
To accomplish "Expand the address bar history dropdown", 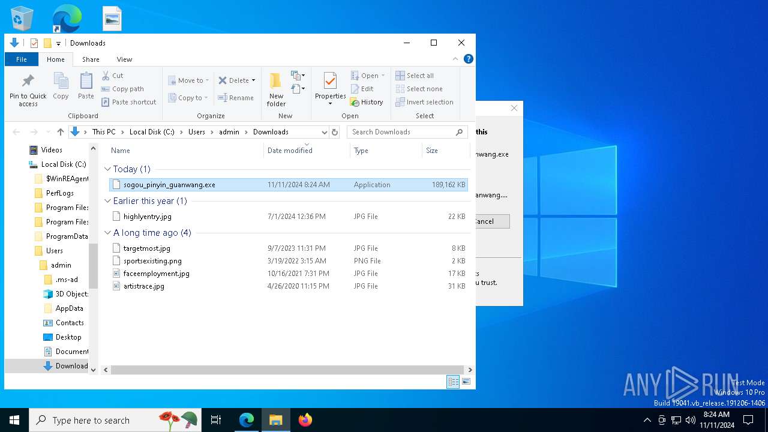I will click(x=324, y=132).
